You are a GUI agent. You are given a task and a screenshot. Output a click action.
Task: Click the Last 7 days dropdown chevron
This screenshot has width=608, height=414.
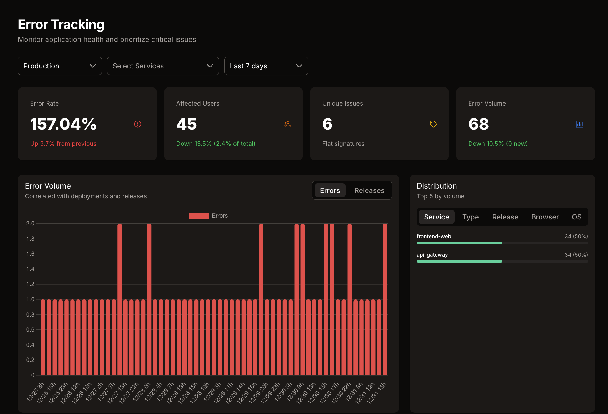299,66
